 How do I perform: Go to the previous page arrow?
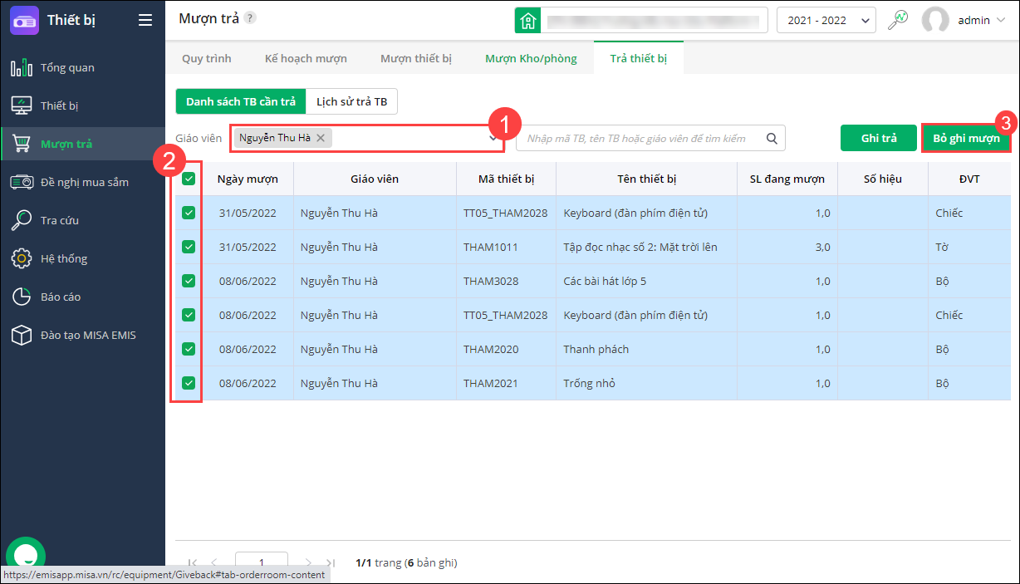click(215, 562)
